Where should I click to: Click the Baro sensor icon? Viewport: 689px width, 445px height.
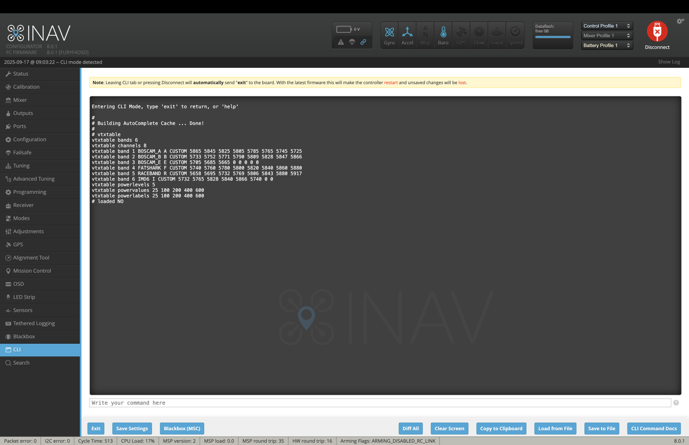pos(443,35)
